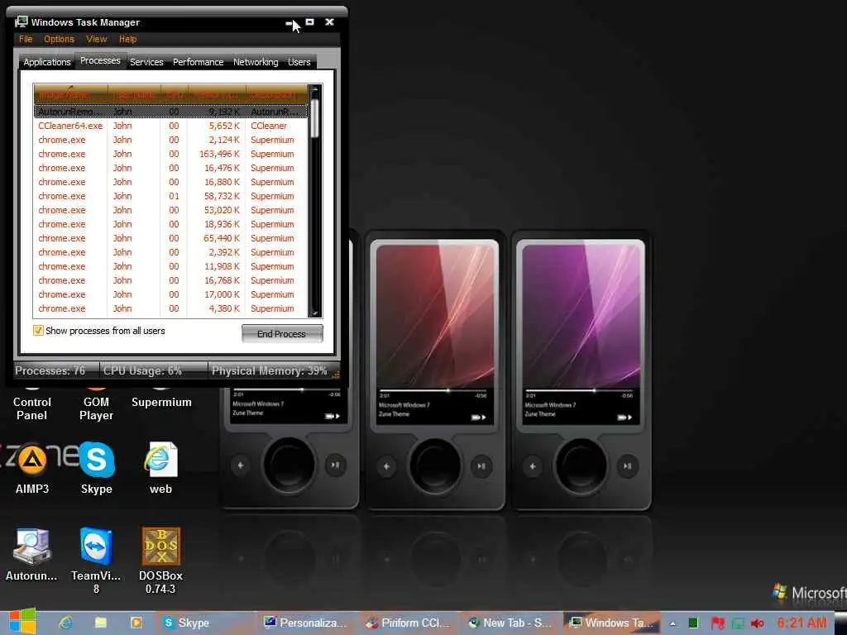Show hidden system tray icons
The width and height of the screenshot is (847, 635).
point(672,623)
